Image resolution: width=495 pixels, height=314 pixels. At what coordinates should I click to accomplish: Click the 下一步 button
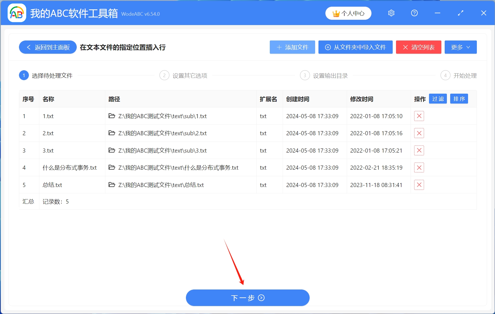point(248,298)
